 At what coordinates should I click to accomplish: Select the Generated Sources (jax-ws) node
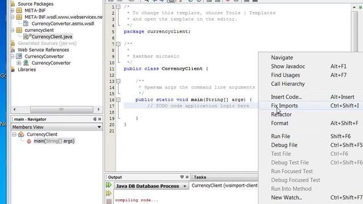(47, 43)
